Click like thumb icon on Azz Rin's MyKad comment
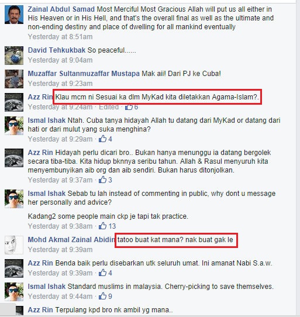This screenshot has height=317, width=300. point(129,107)
